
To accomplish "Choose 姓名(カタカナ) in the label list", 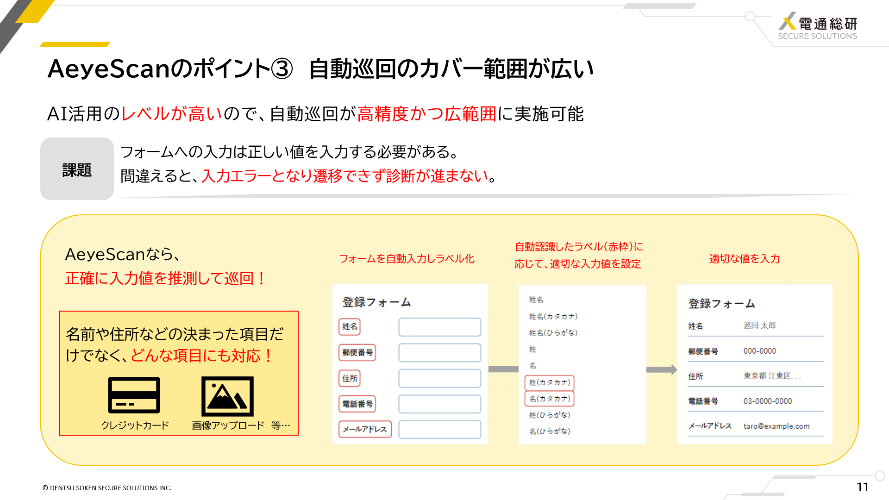I will pos(553,317).
